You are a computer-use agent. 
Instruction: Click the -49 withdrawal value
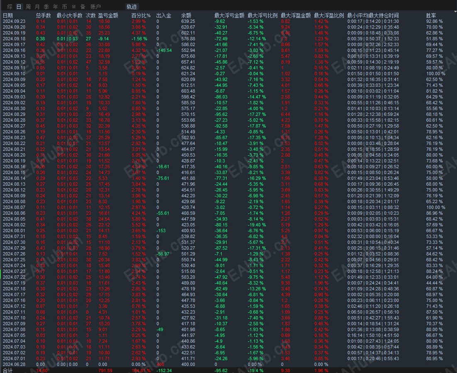160,329
